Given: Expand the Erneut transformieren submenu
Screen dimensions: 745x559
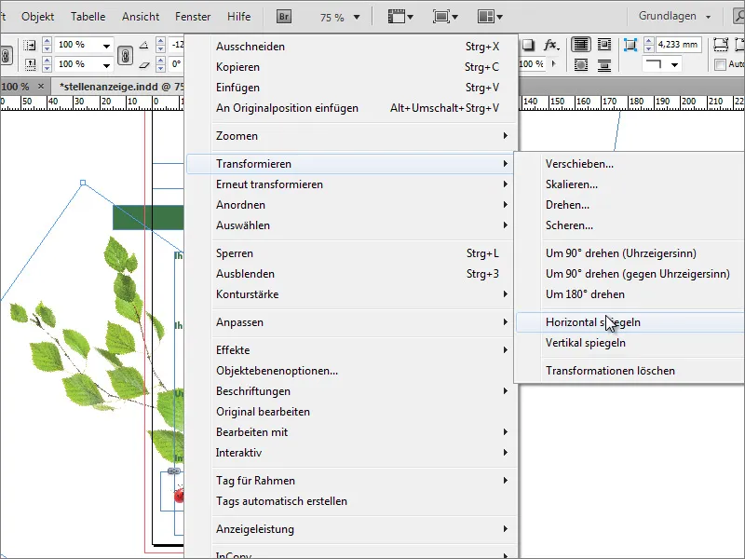Looking at the screenshot, I should (351, 184).
